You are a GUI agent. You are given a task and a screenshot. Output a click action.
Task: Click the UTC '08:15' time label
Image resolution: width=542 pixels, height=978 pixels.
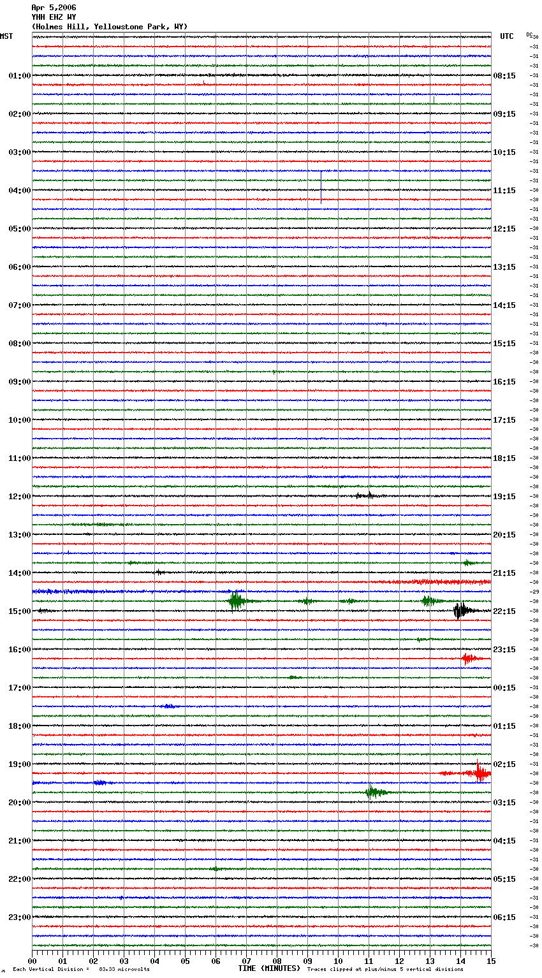pos(504,76)
